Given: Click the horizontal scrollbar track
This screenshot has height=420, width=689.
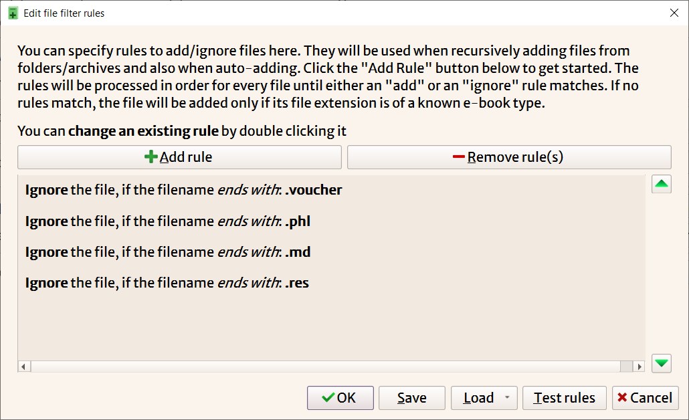Looking at the screenshot, I should (321, 366).
